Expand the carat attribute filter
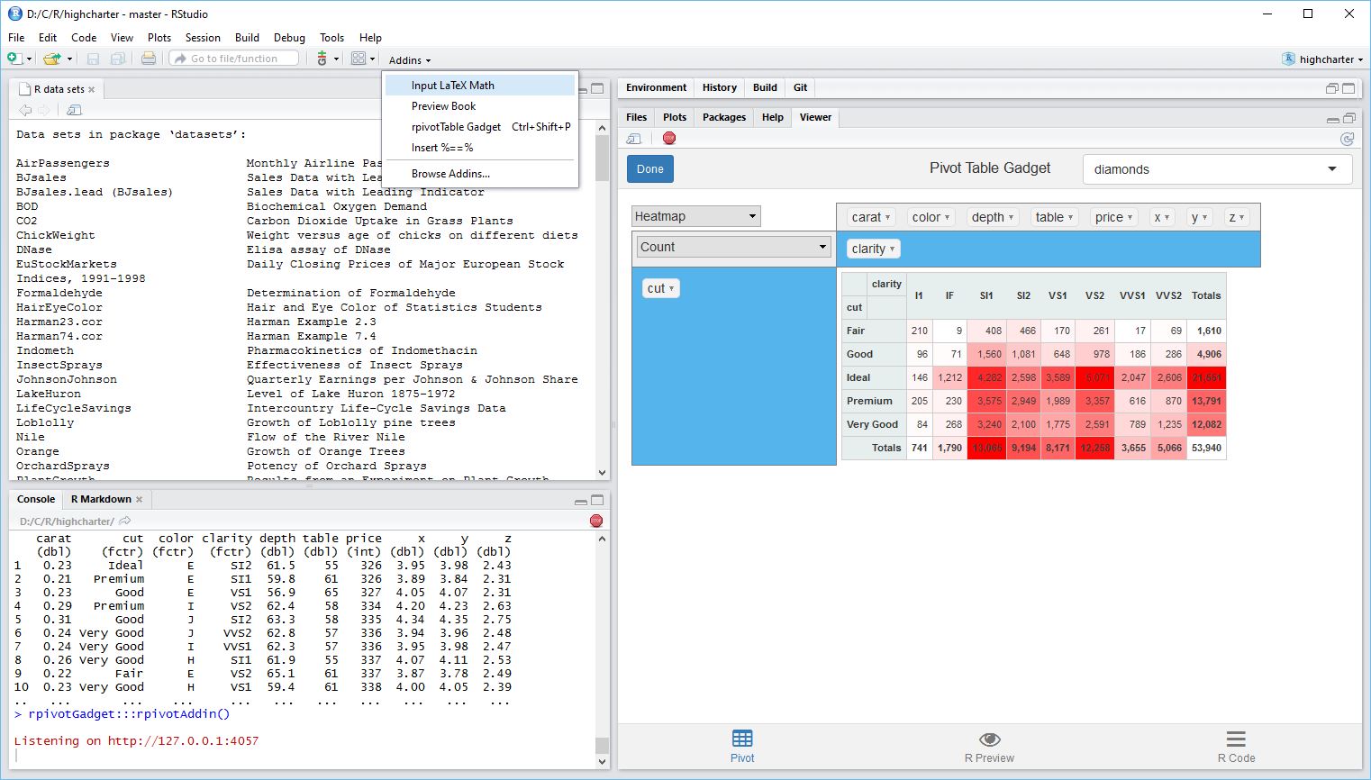1371x780 pixels. click(x=887, y=217)
